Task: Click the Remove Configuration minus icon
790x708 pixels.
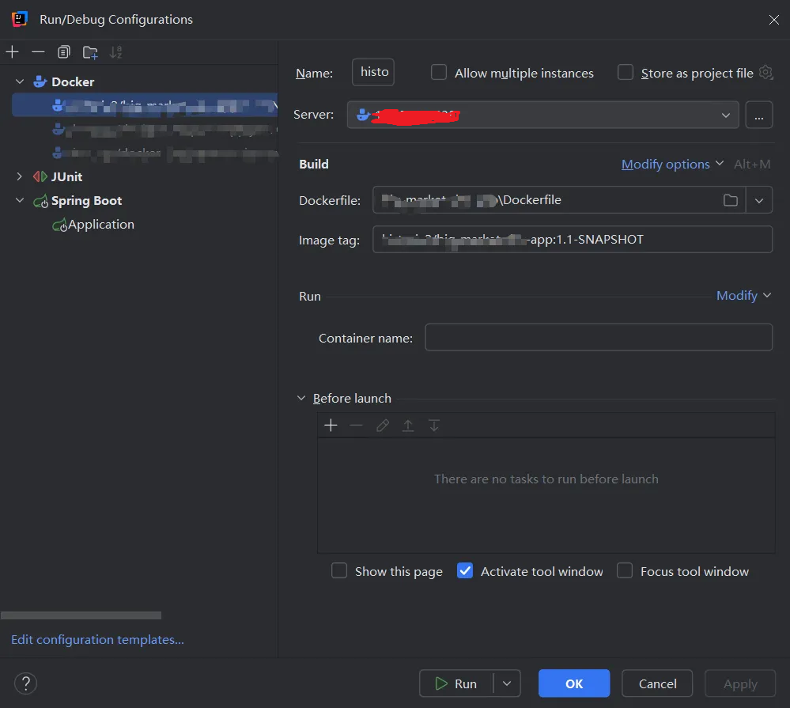Action: click(x=38, y=52)
